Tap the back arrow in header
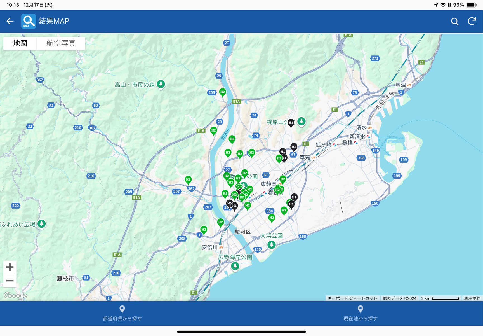Image resolution: width=483 pixels, height=336 pixels. (10, 21)
